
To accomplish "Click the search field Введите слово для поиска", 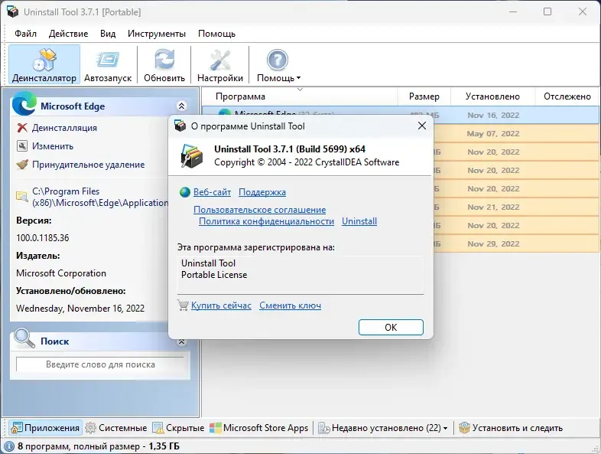I will coord(100,364).
